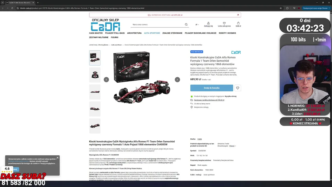Click the site info icon in address bar
The width and height of the screenshot is (332, 187).
coord(18,8)
